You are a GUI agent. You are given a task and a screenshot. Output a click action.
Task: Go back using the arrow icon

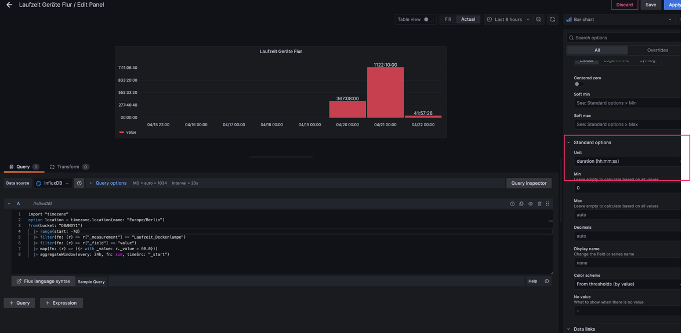pos(9,5)
